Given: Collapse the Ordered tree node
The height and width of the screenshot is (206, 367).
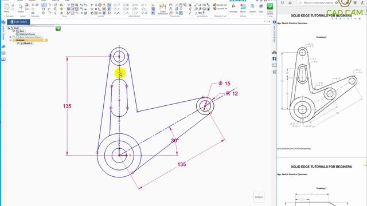Looking at the screenshot, I should (x=10, y=40).
